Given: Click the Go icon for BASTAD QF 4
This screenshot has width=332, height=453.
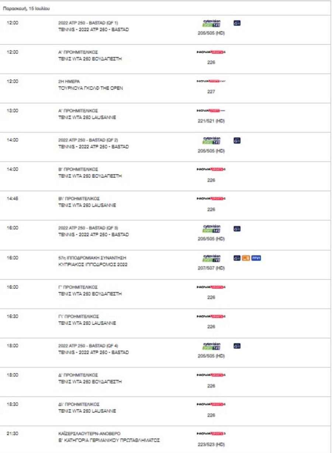Looking at the screenshot, I should [x=237, y=346].
